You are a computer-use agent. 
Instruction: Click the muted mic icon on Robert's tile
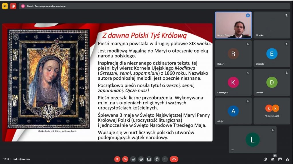coord(248,44)
